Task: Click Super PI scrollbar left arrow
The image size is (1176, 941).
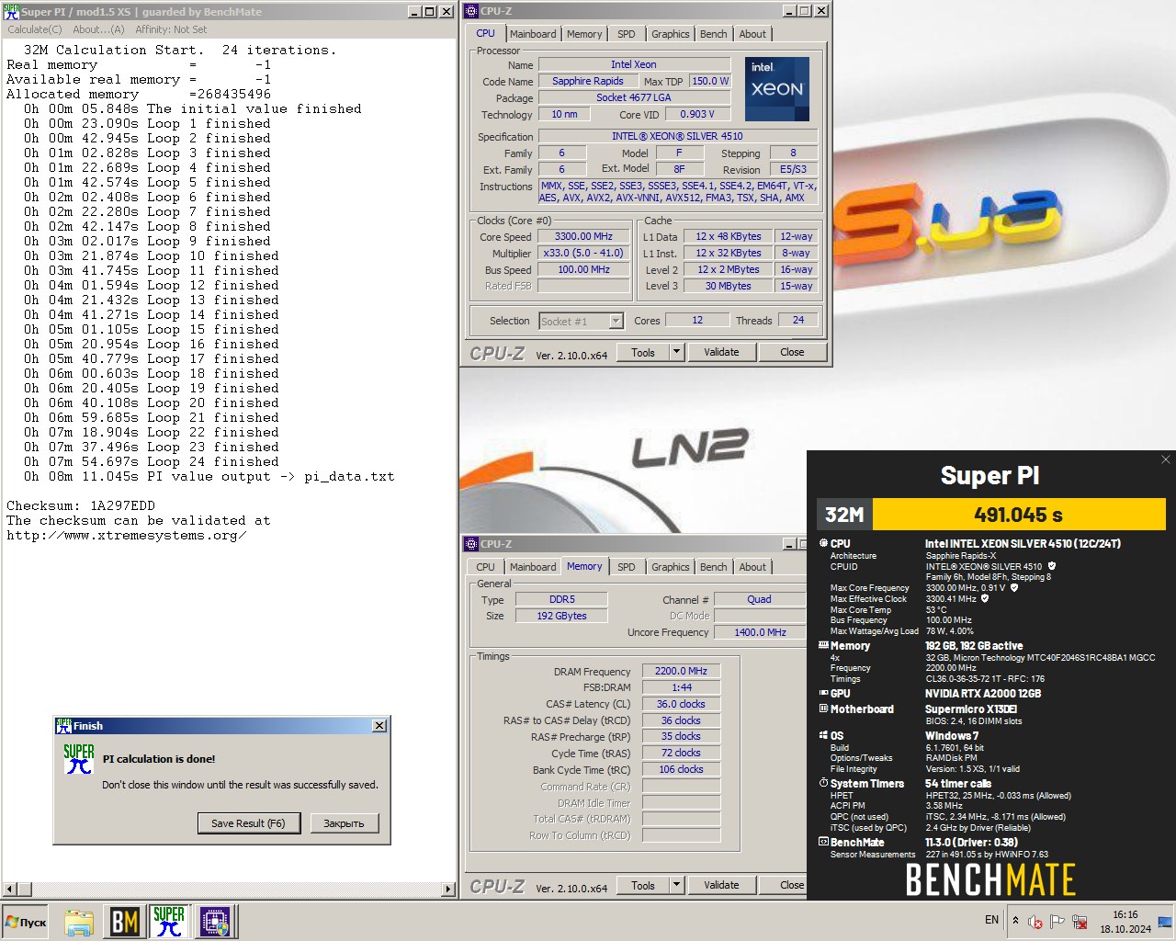Action: point(9,889)
